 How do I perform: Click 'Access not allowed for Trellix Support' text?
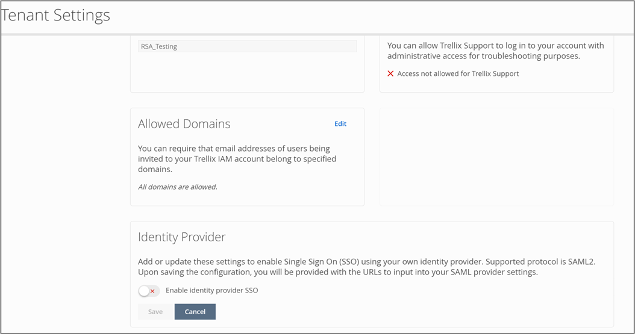(x=458, y=73)
